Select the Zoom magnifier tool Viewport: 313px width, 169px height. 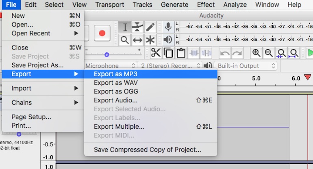click(125, 40)
